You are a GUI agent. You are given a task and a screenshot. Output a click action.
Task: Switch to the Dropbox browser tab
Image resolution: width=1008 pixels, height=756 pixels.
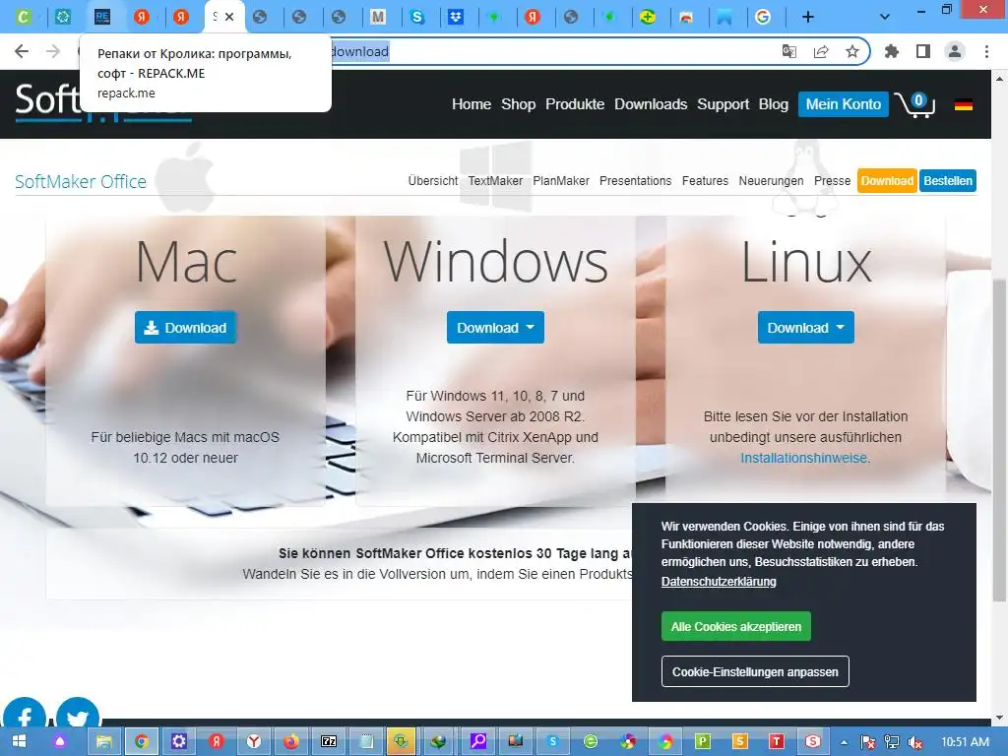coord(456,17)
